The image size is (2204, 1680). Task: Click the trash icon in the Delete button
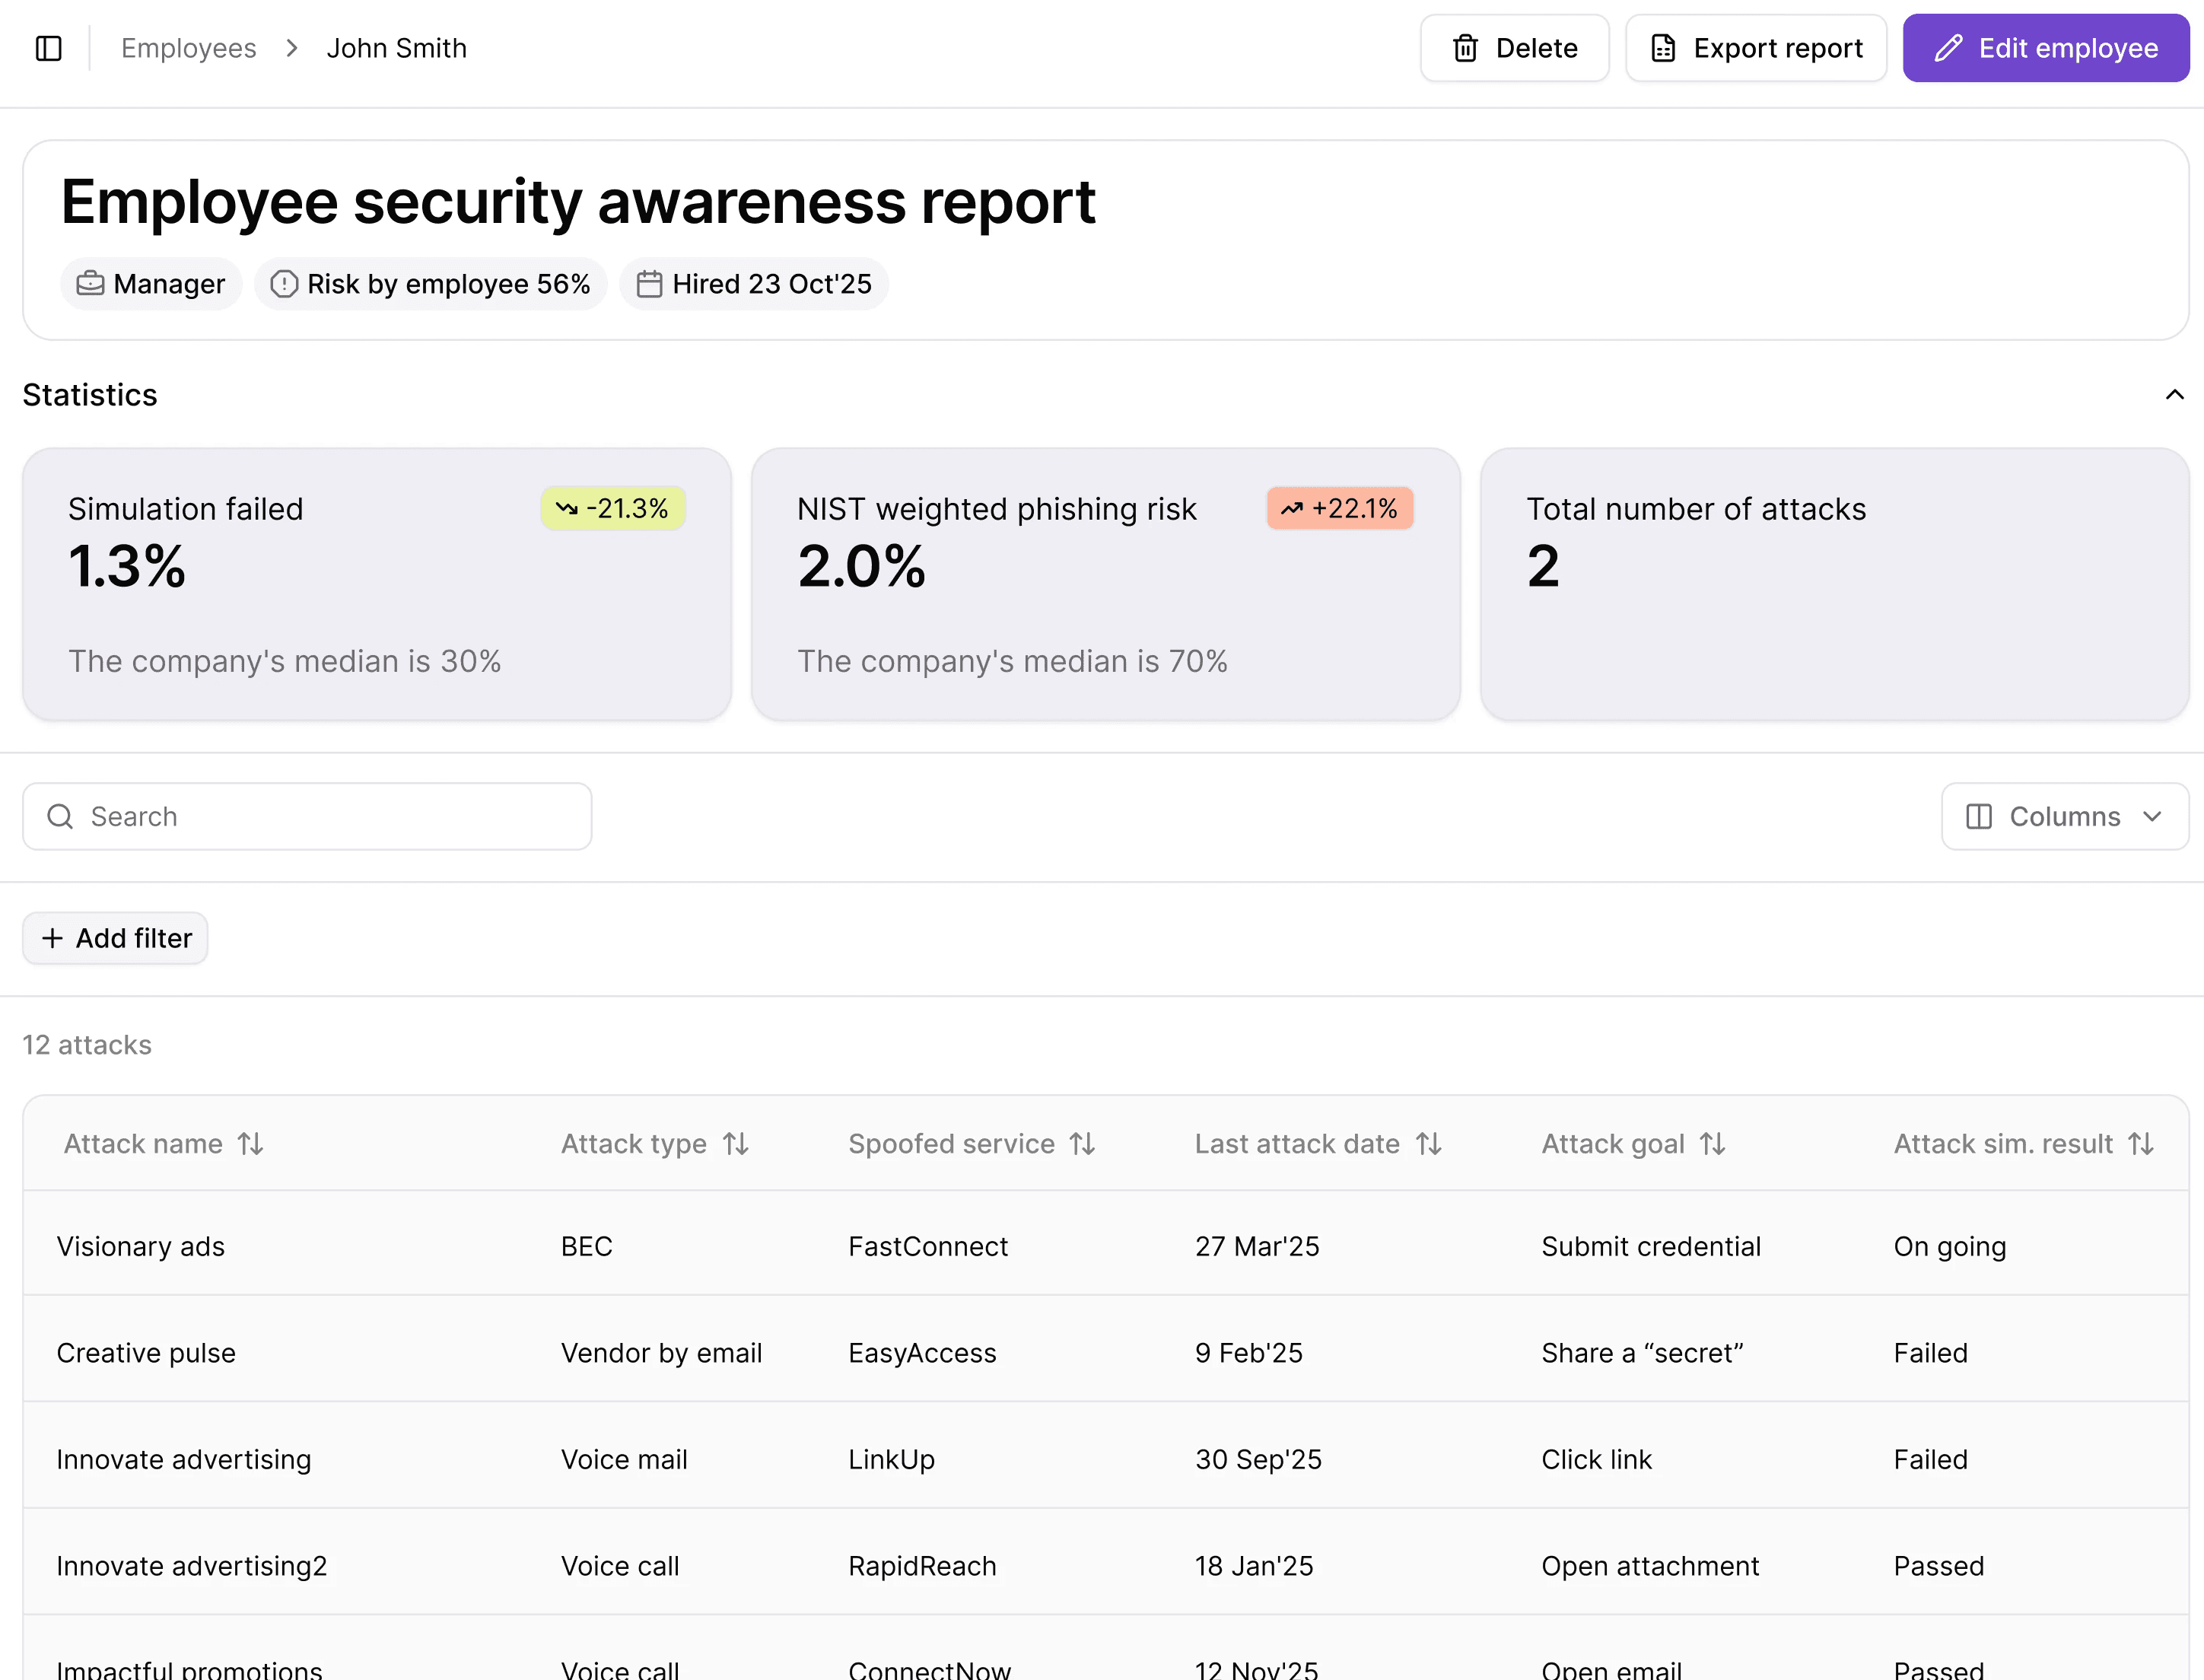(1466, 47)
